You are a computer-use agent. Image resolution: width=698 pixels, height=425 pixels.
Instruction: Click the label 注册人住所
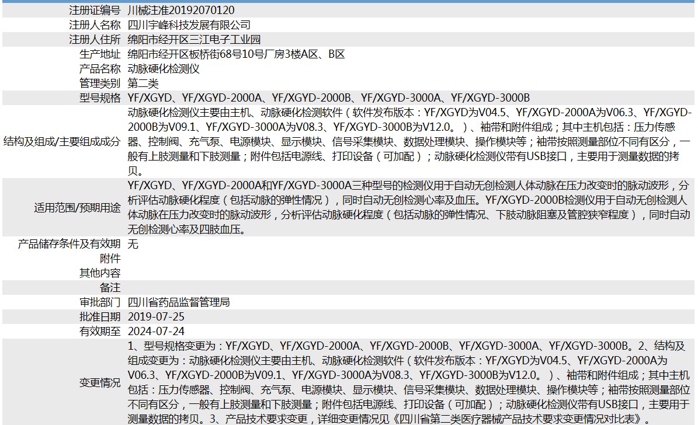pos(95,40)
